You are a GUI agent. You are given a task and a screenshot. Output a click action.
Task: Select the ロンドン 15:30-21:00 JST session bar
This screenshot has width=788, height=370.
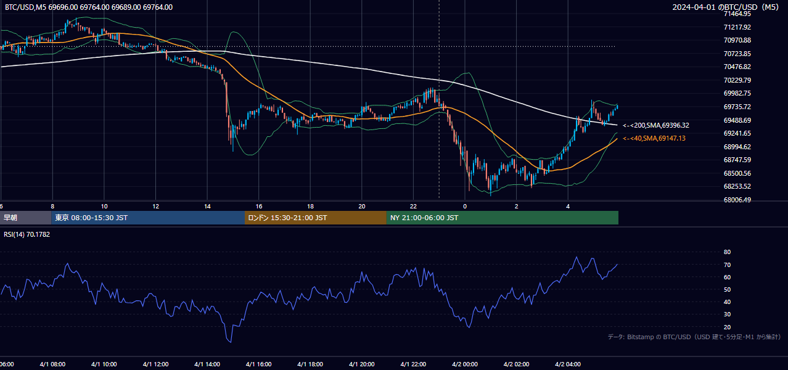pyautogui.click(x=316, y=218)
